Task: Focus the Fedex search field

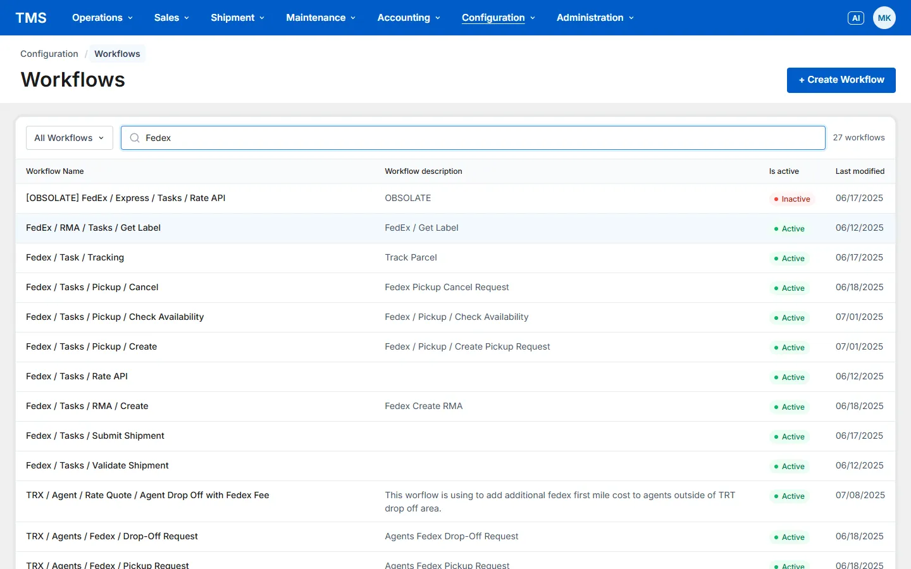Action: [473, 138]
